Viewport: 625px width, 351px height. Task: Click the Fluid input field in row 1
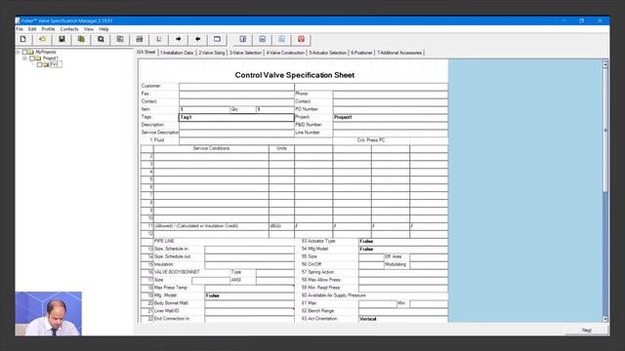tap(256, 140)
